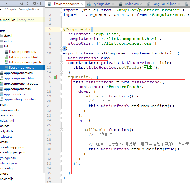Click the 'setTitle' method call on line 13

tap(129, 67)
